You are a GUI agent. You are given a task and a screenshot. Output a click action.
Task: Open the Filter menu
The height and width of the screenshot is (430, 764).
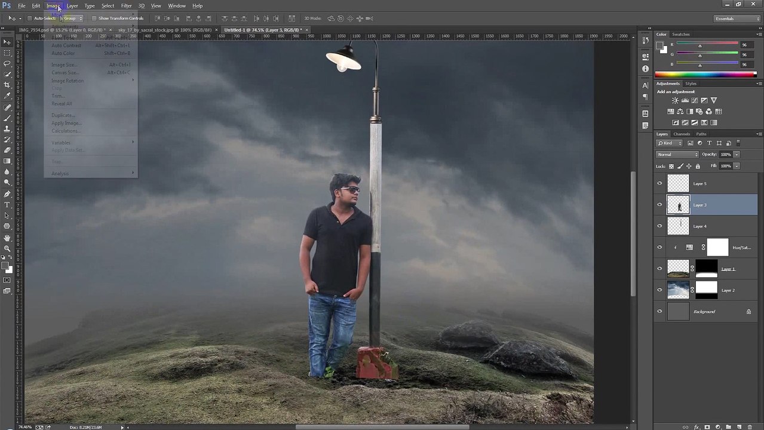(x=126, y=5)
